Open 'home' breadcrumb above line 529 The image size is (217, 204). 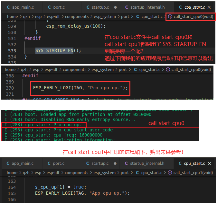click(x=13, y=17)
